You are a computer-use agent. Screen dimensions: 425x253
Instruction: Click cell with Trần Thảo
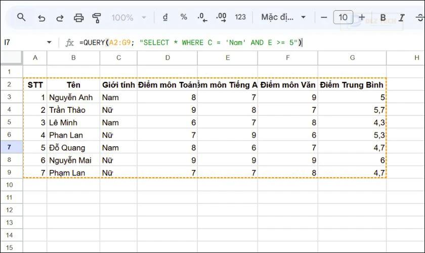(x=73, y=110)
